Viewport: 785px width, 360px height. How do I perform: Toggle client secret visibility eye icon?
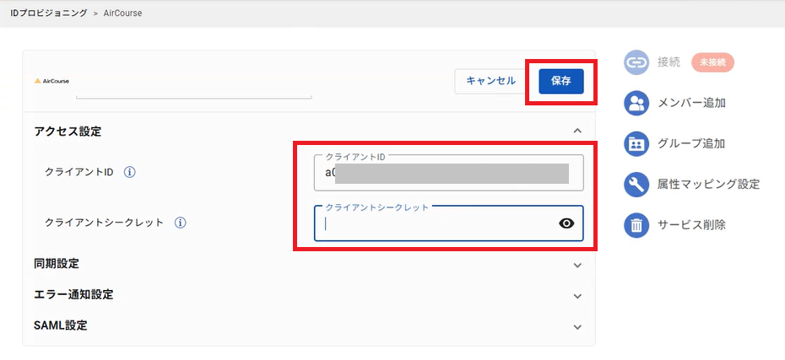pos(566,223)
